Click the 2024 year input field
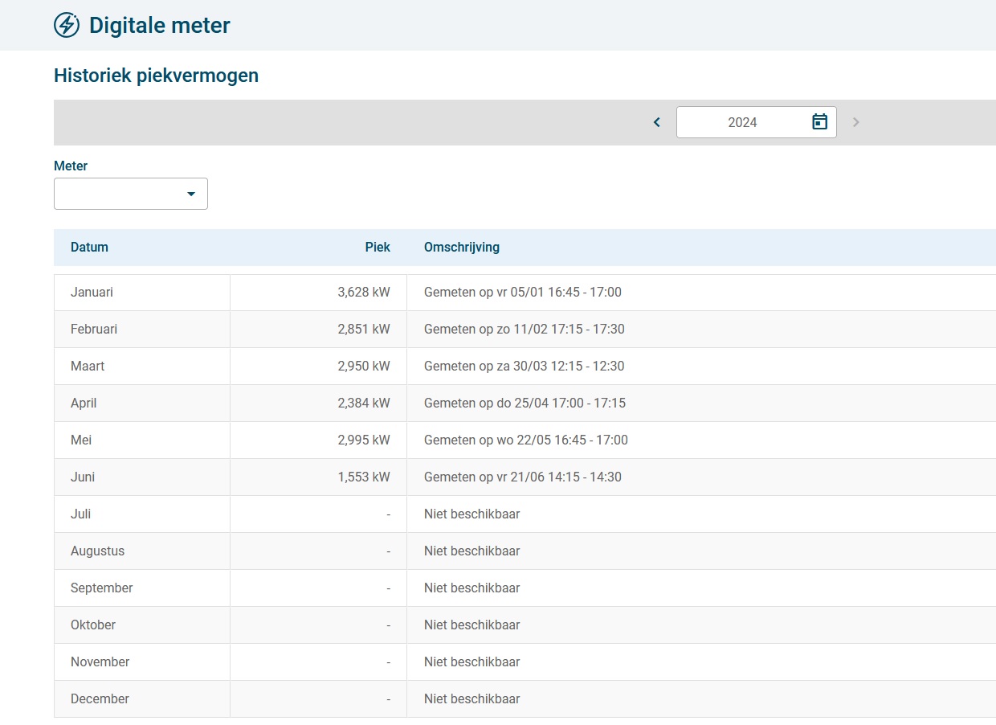 coord(756,122)
